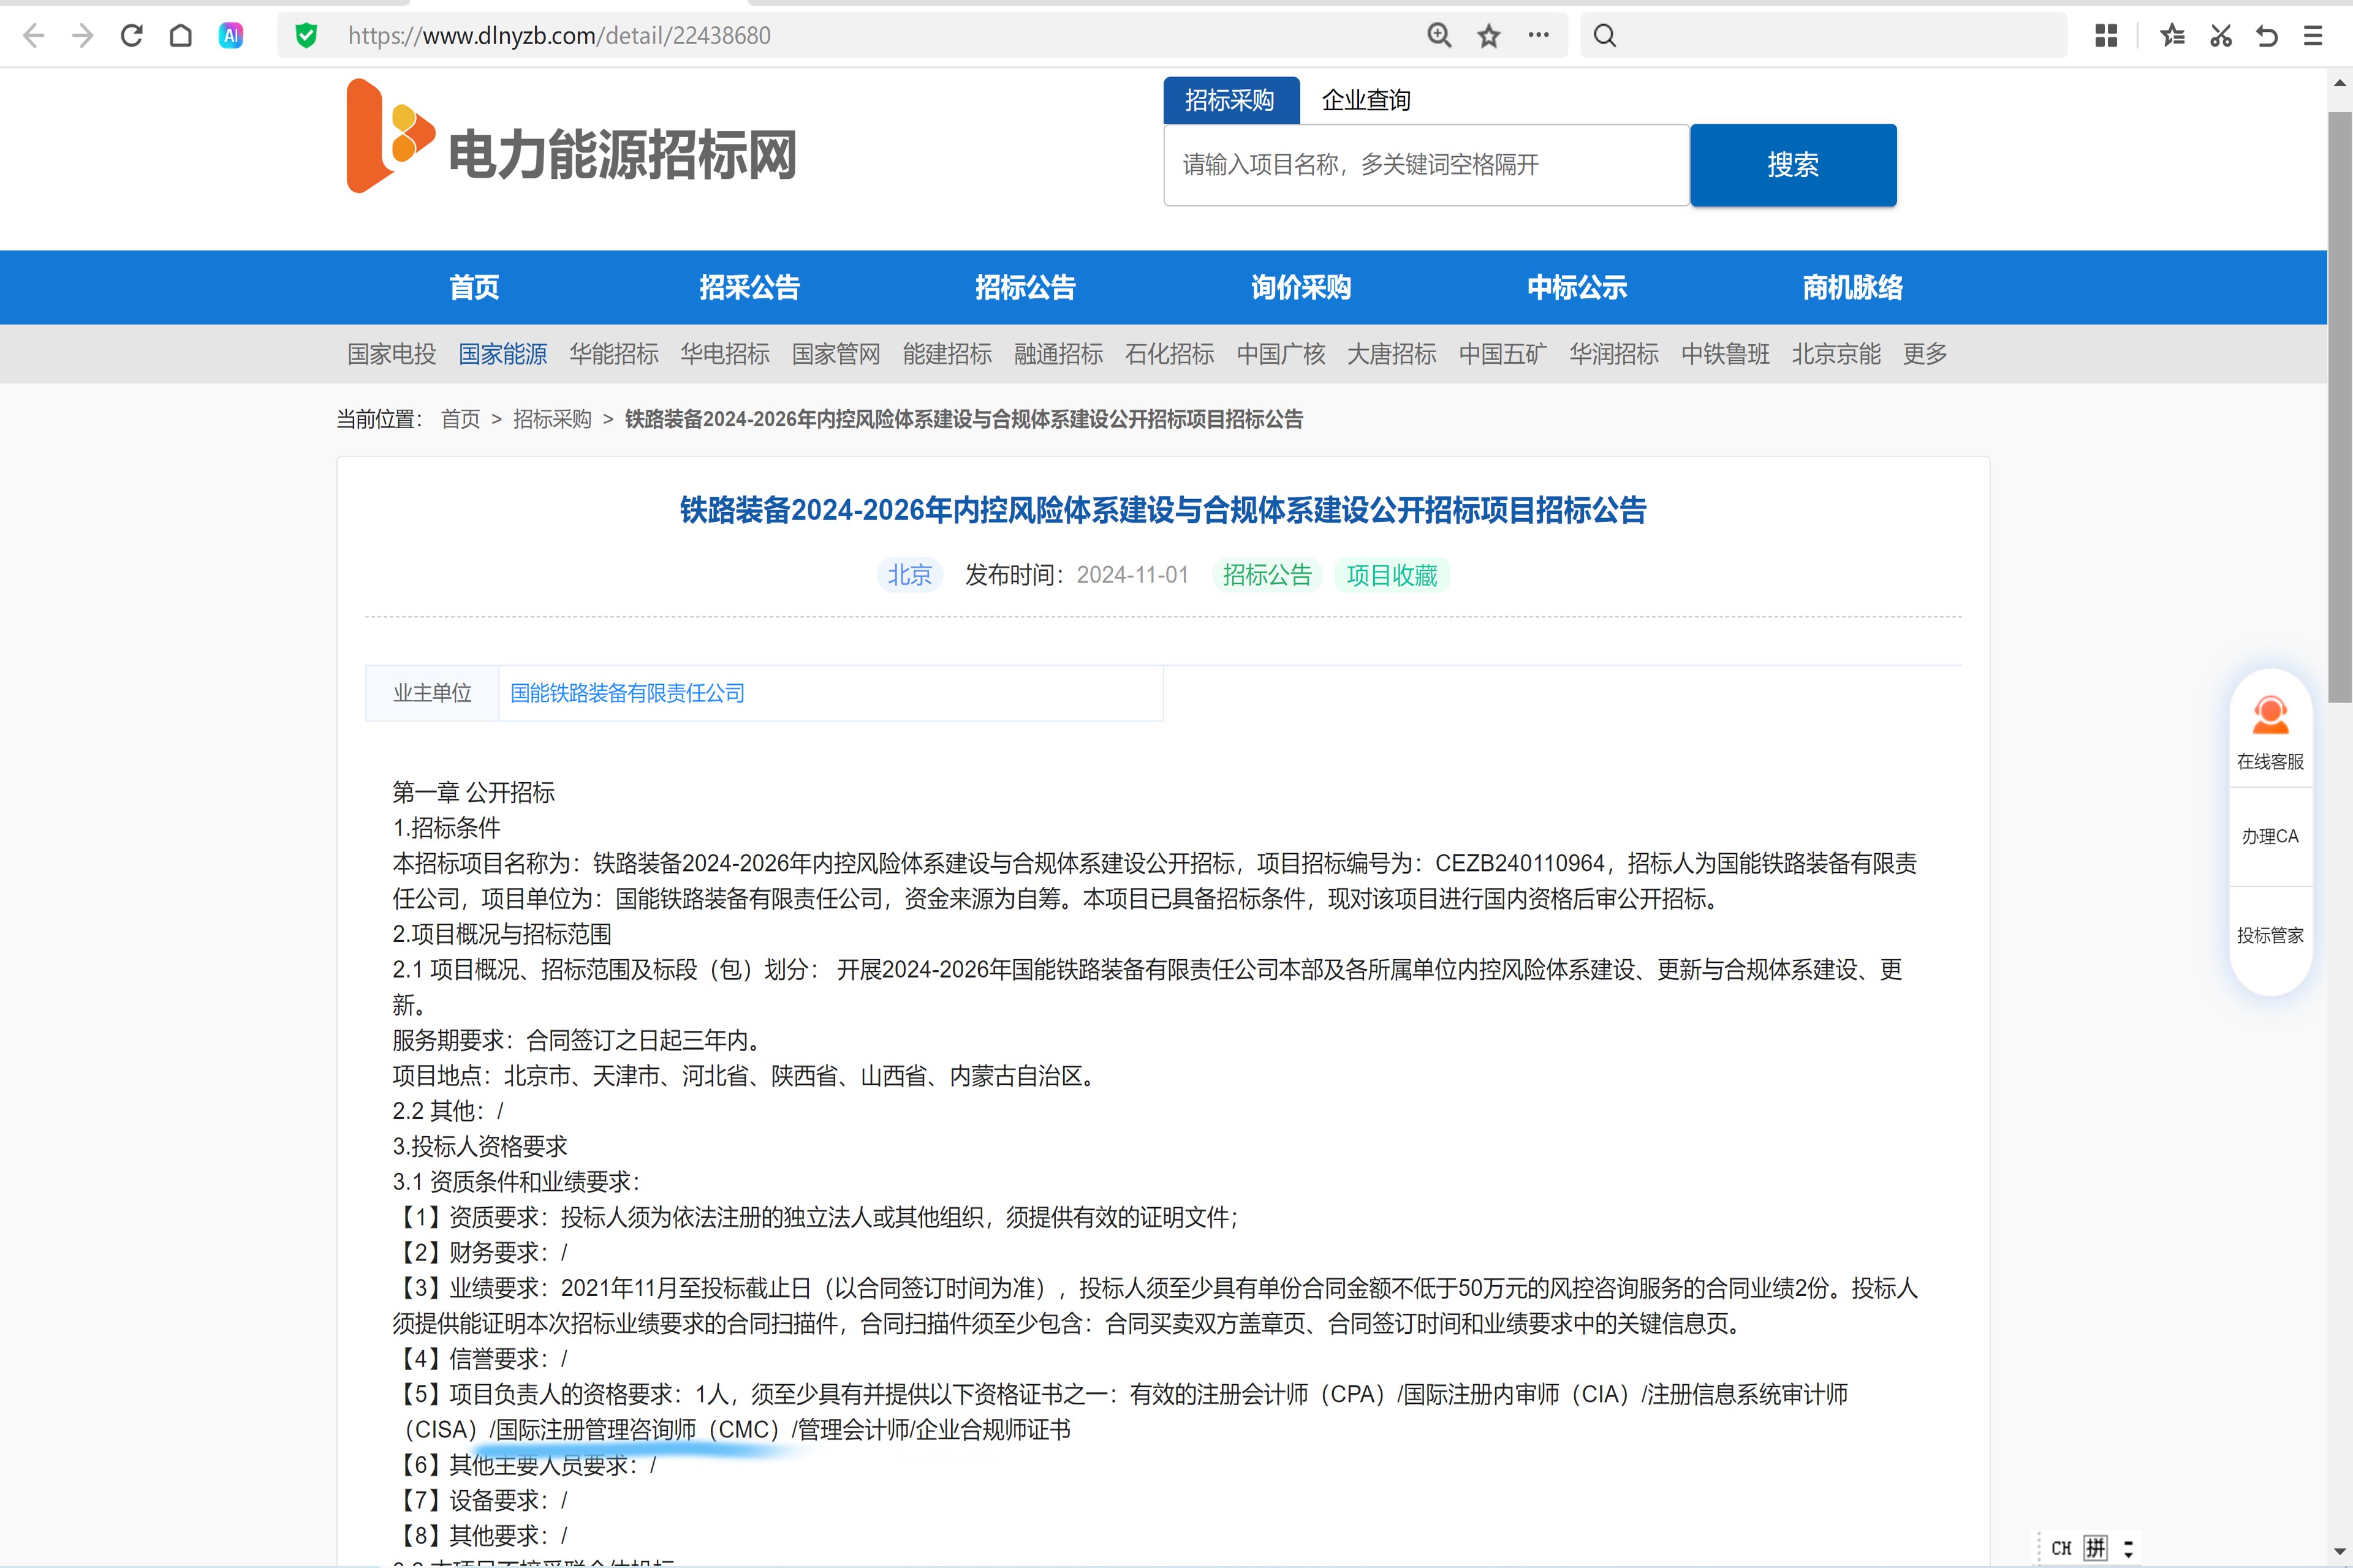Open the 中标公示 navigation menu item
This screenshot has width=2353, height=1568.
coord(1577,288)
